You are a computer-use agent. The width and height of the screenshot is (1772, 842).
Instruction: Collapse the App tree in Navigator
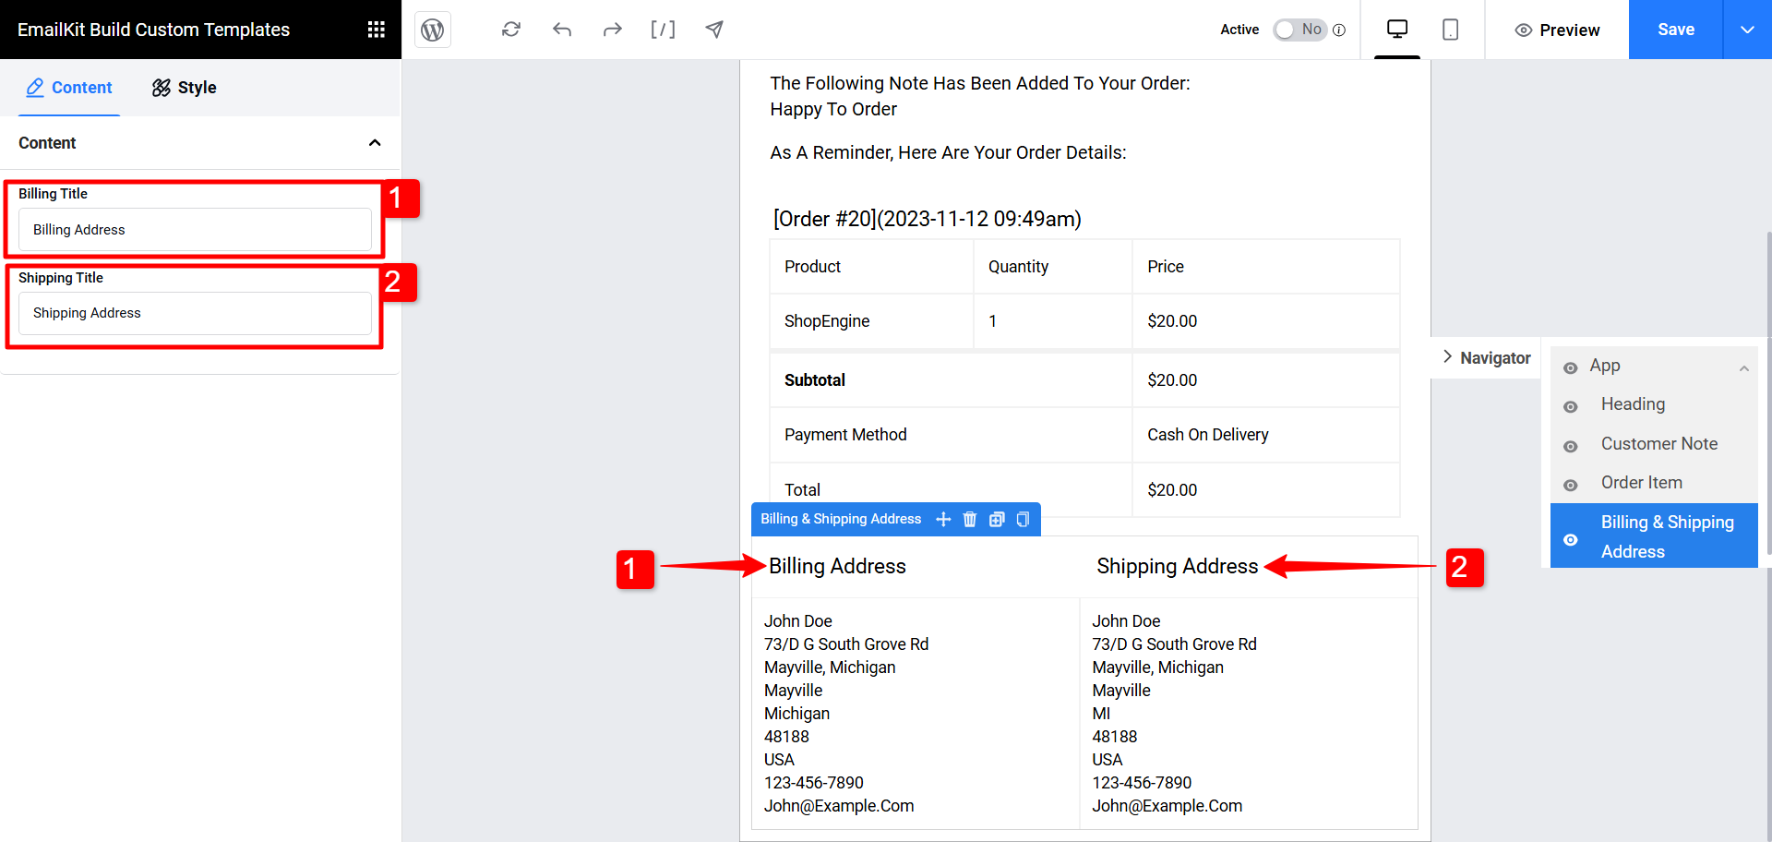[x=1743, y=368]
